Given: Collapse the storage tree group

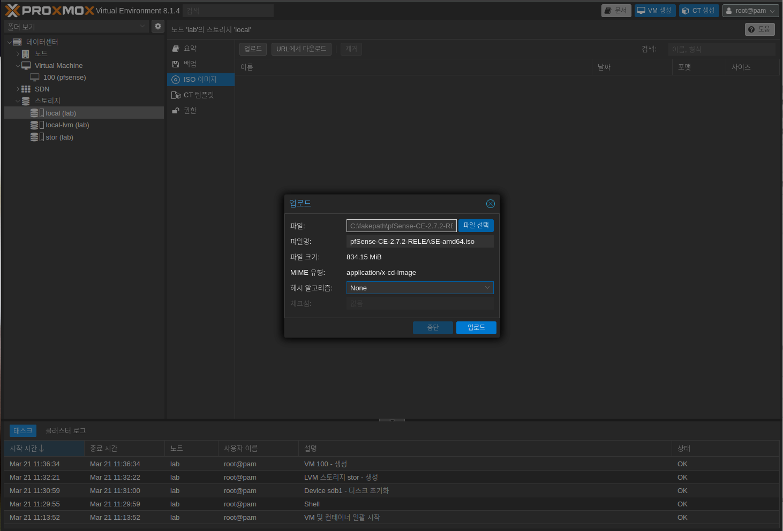Looking at the screenshot, I should [18, 101].
